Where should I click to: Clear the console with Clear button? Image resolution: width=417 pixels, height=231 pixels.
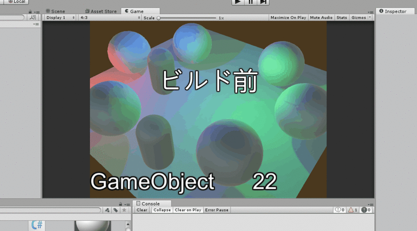point(142,210)
